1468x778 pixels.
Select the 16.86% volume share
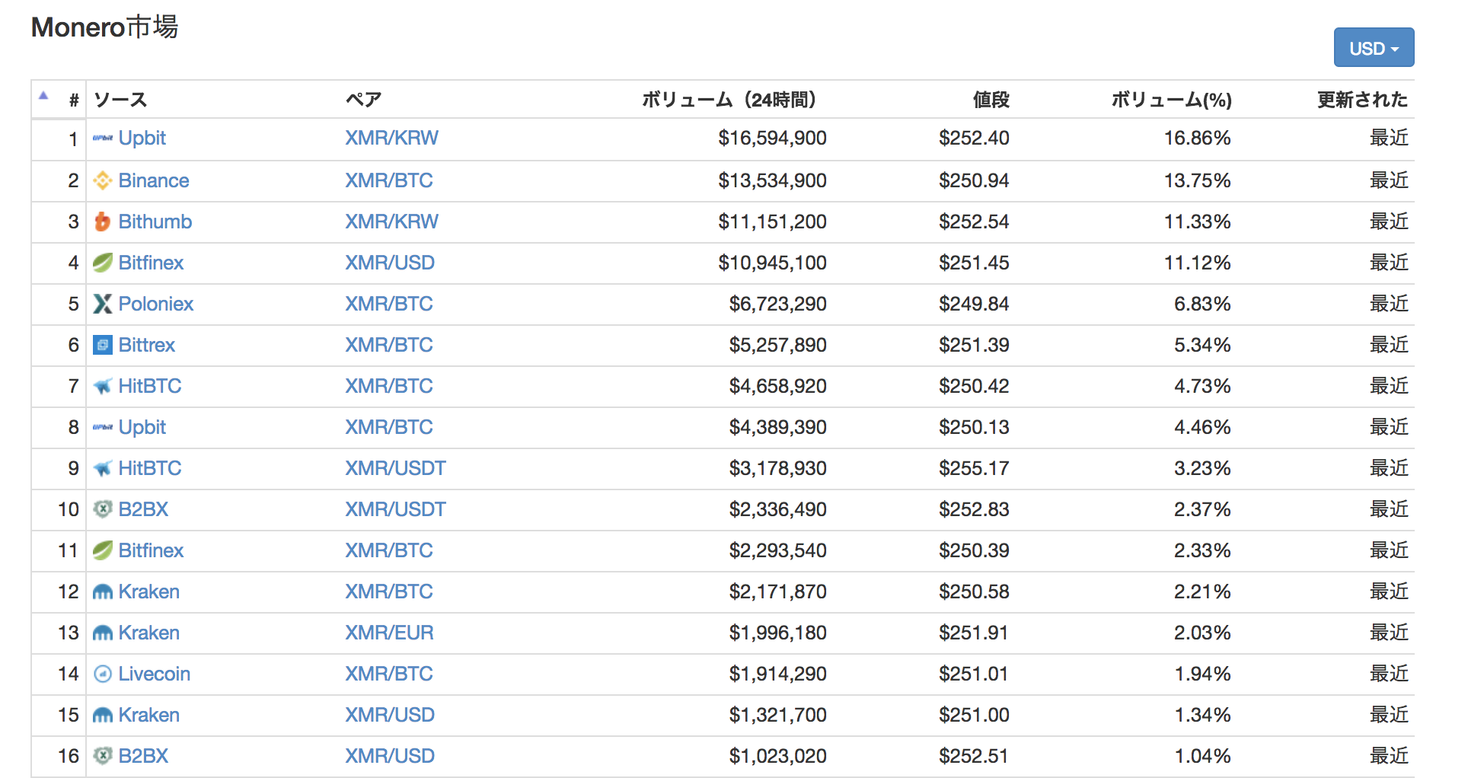coord(1198,138)
